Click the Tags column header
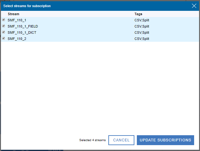 (x=138, y=14)
